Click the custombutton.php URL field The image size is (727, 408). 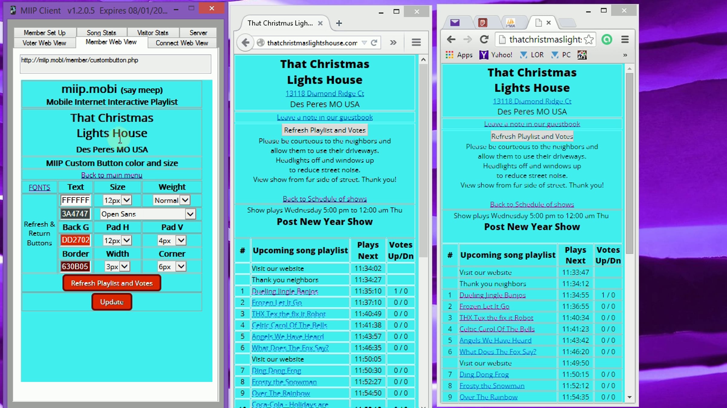click(115, 63)
